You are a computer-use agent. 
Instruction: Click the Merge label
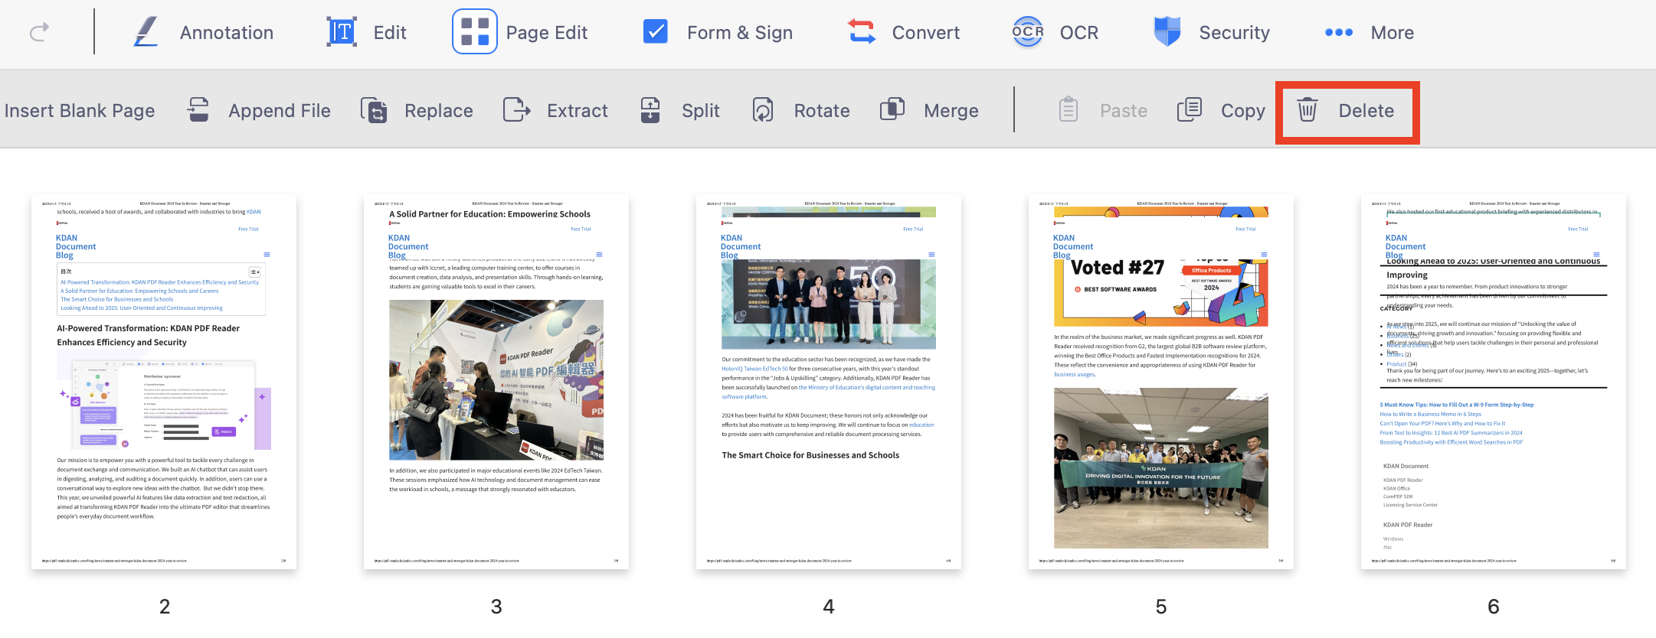click(951, 111)
